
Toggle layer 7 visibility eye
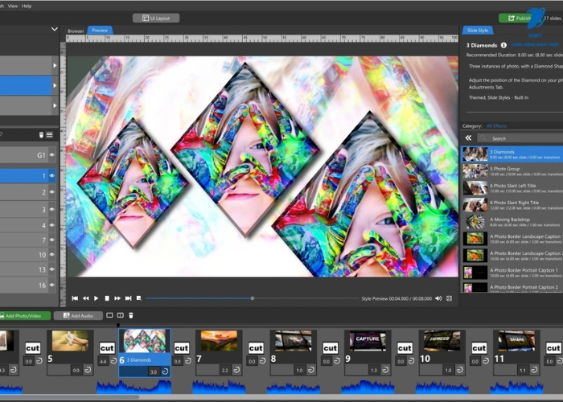52,240
